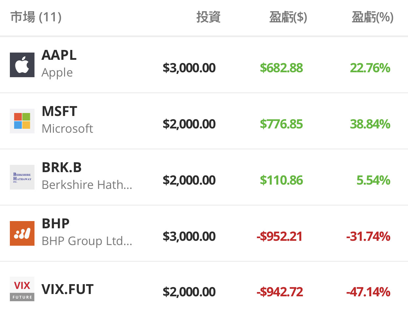Click the VIX Future logo icon

(22, 289)
